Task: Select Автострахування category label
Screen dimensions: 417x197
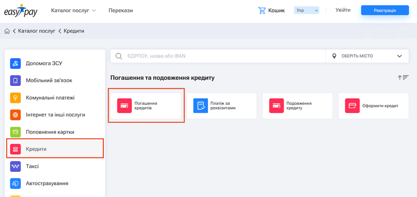Action: pyautogui.click(x=47, y=184)
